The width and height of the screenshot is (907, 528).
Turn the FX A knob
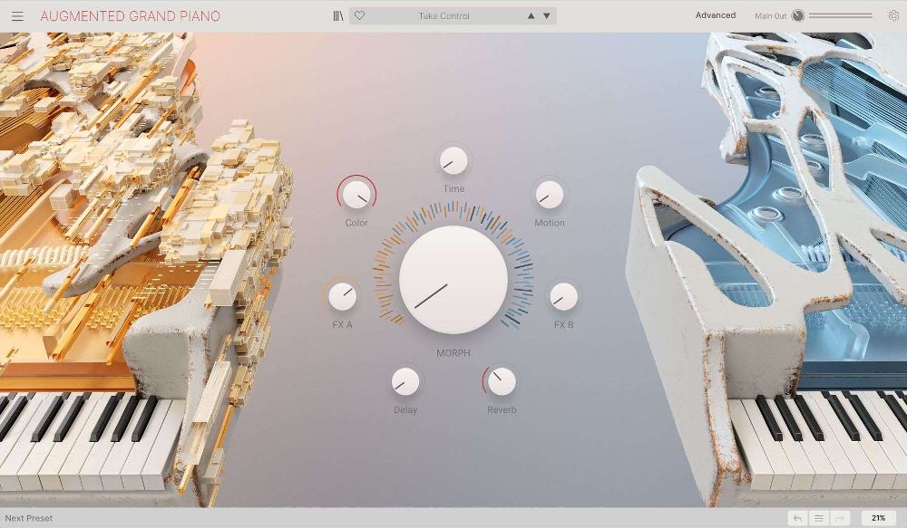pyautogui.click(x=342, y=296)
